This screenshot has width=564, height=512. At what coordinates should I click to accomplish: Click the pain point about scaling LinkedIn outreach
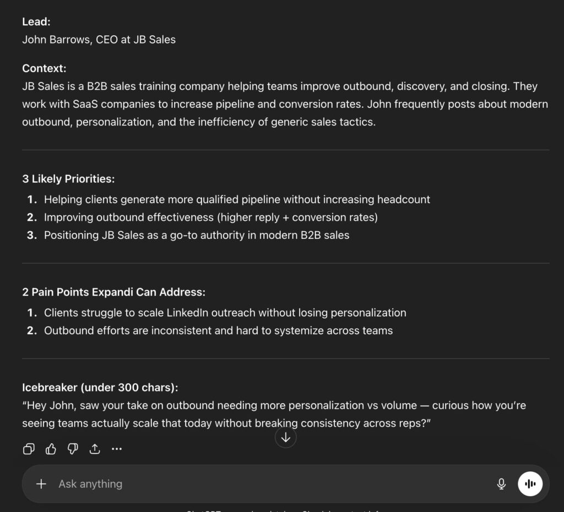tap(225, 313)
